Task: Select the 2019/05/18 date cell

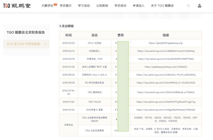Action: [x=69, y=59]
